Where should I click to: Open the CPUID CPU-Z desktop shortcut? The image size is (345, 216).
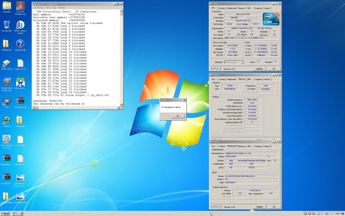[7, 63]
